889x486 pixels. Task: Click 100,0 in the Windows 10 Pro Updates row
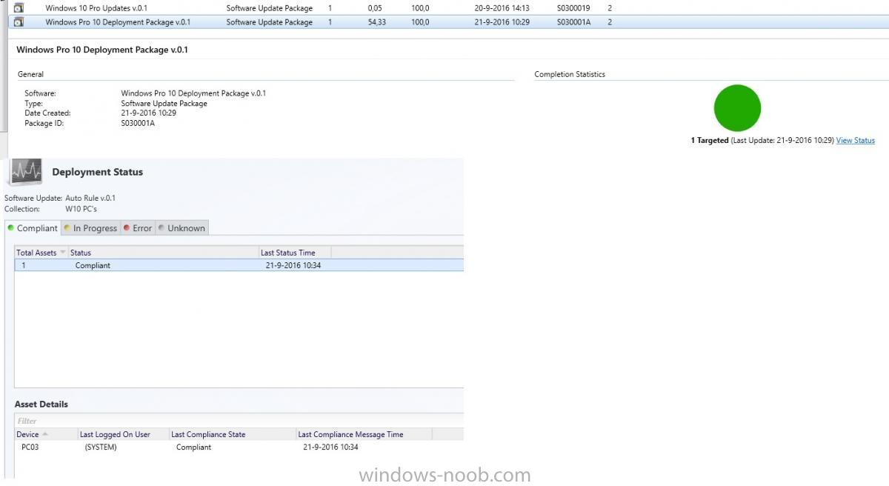coord(420,8)
